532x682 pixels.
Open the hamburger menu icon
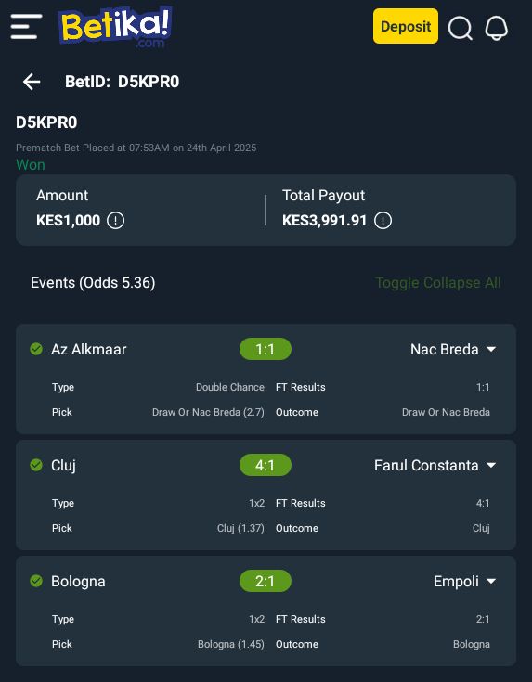pos(26,27)
